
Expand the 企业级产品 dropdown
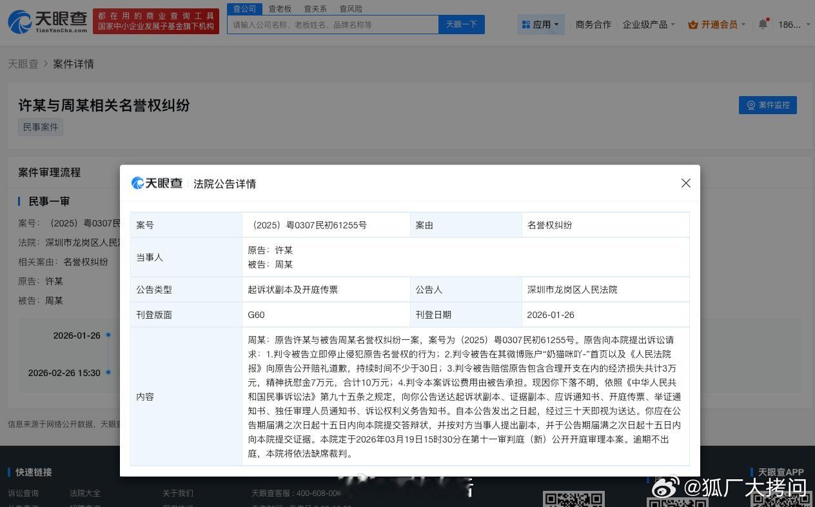coord(649,25)
